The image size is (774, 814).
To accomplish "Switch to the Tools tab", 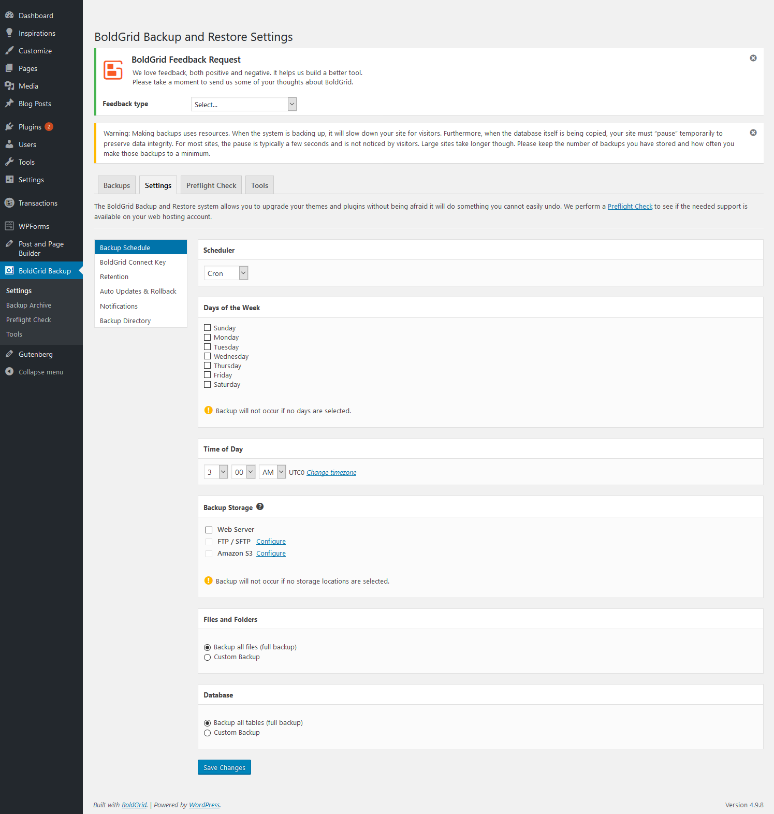I will coord(260,185).
